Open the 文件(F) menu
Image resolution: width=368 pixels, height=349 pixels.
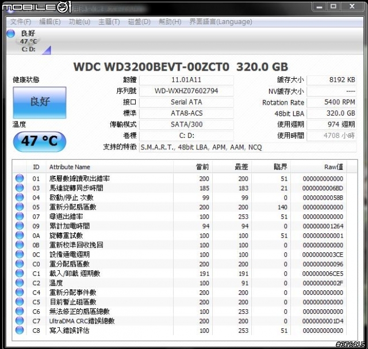[21, 22]
